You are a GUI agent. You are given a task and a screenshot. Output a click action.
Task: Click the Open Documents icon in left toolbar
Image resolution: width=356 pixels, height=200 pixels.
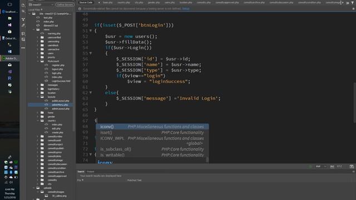click(x=23, y=5)
